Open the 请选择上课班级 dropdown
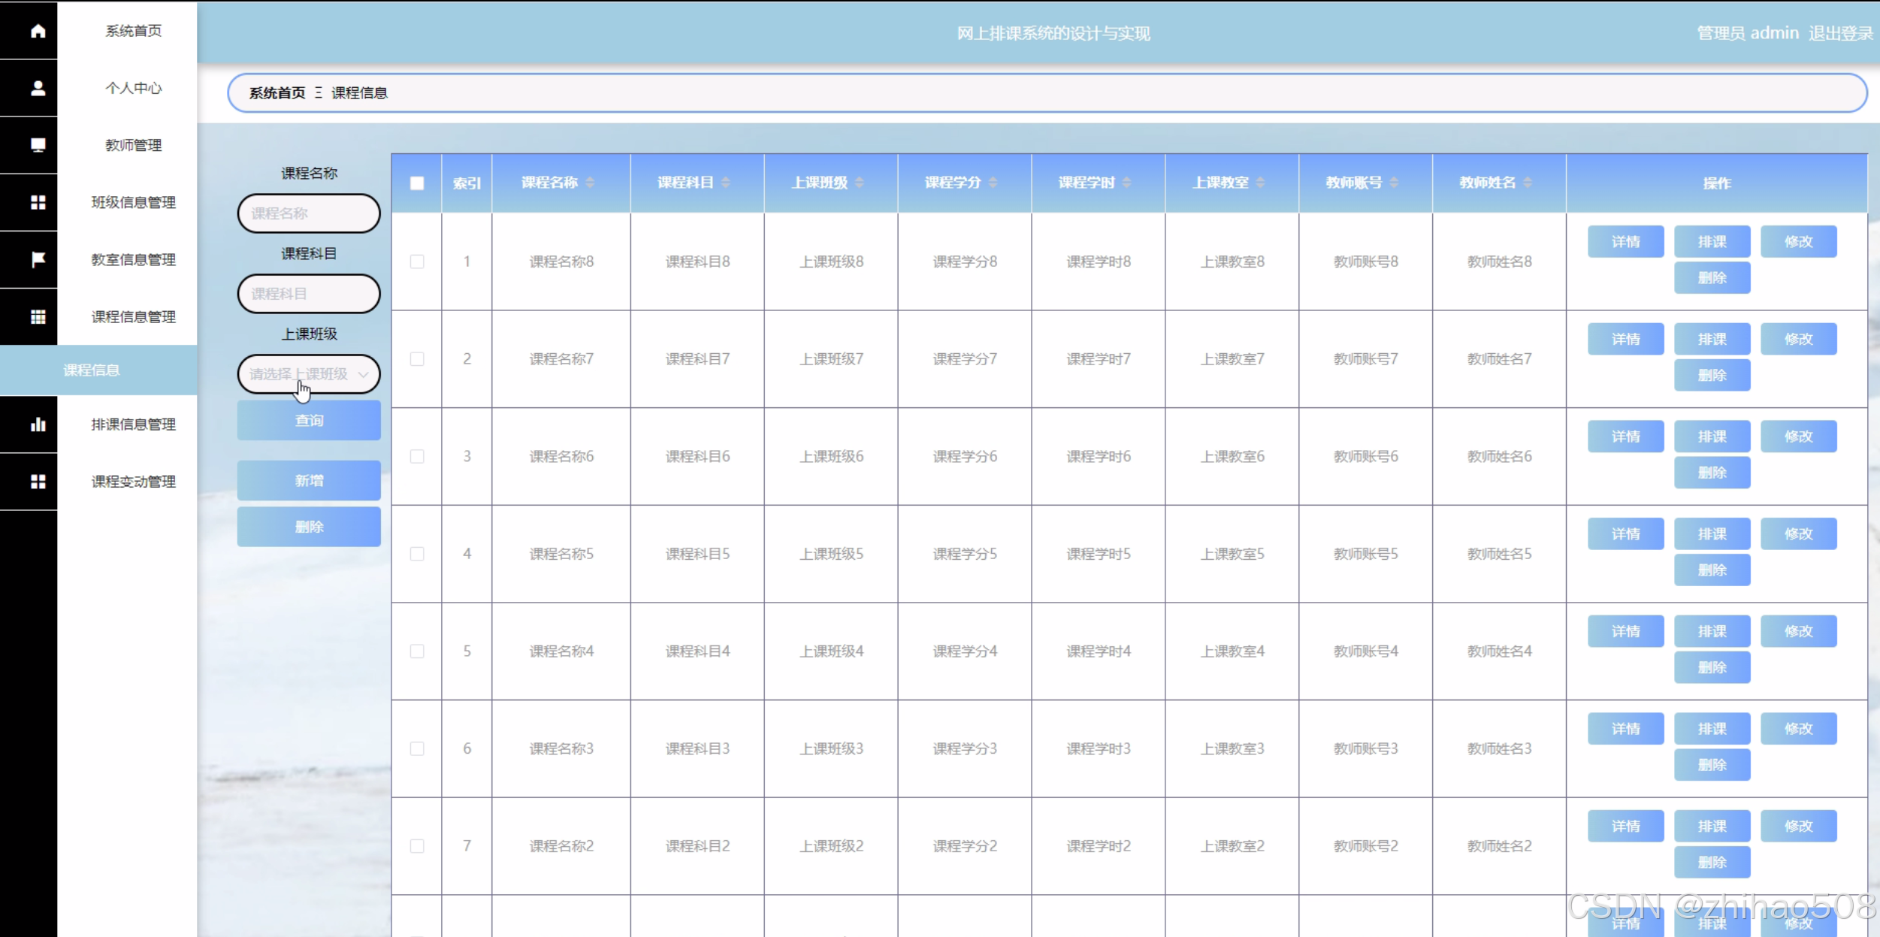This screenshot has width=1880, height=937. point(309,374)
